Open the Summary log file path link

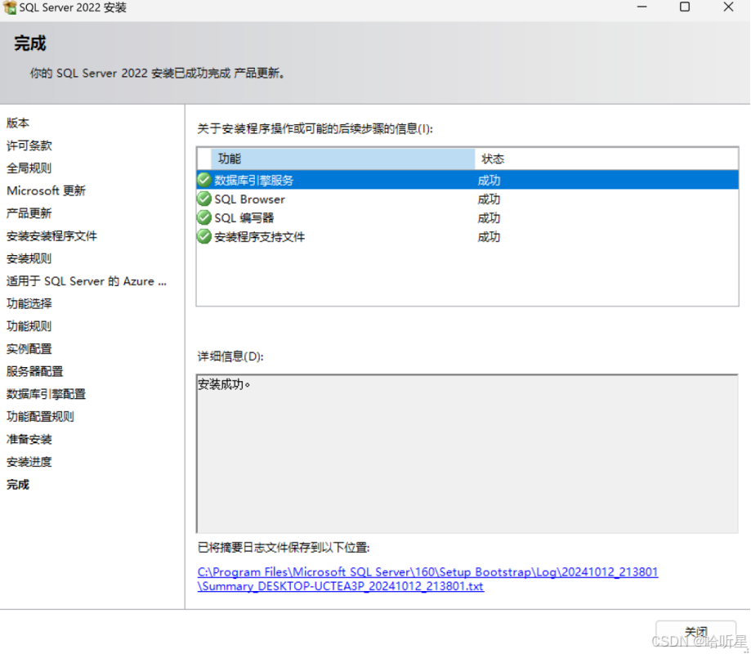427,579
